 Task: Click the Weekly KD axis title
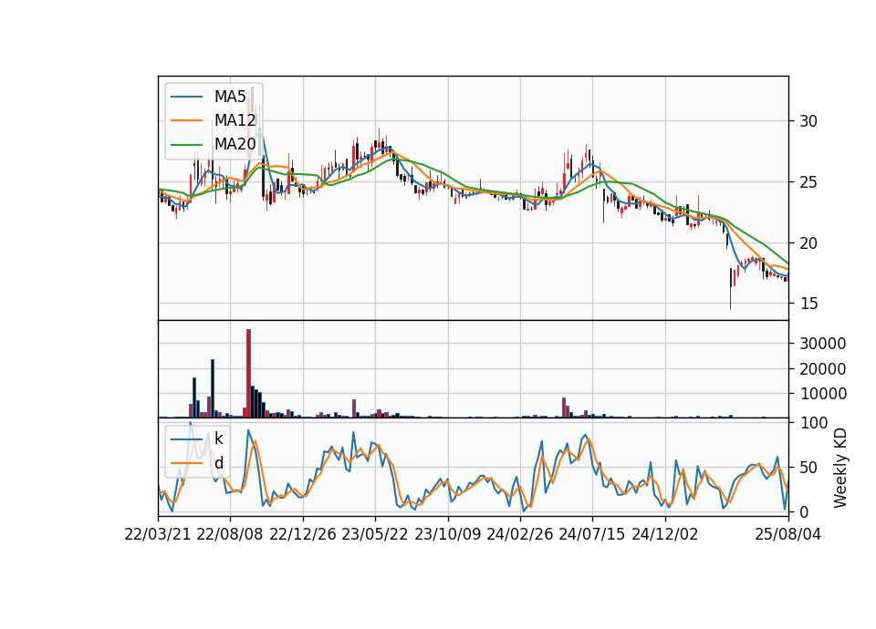[x=839, y=468]
